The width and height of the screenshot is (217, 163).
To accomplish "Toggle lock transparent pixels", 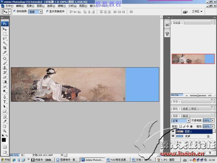I will (x=180, y=126).
